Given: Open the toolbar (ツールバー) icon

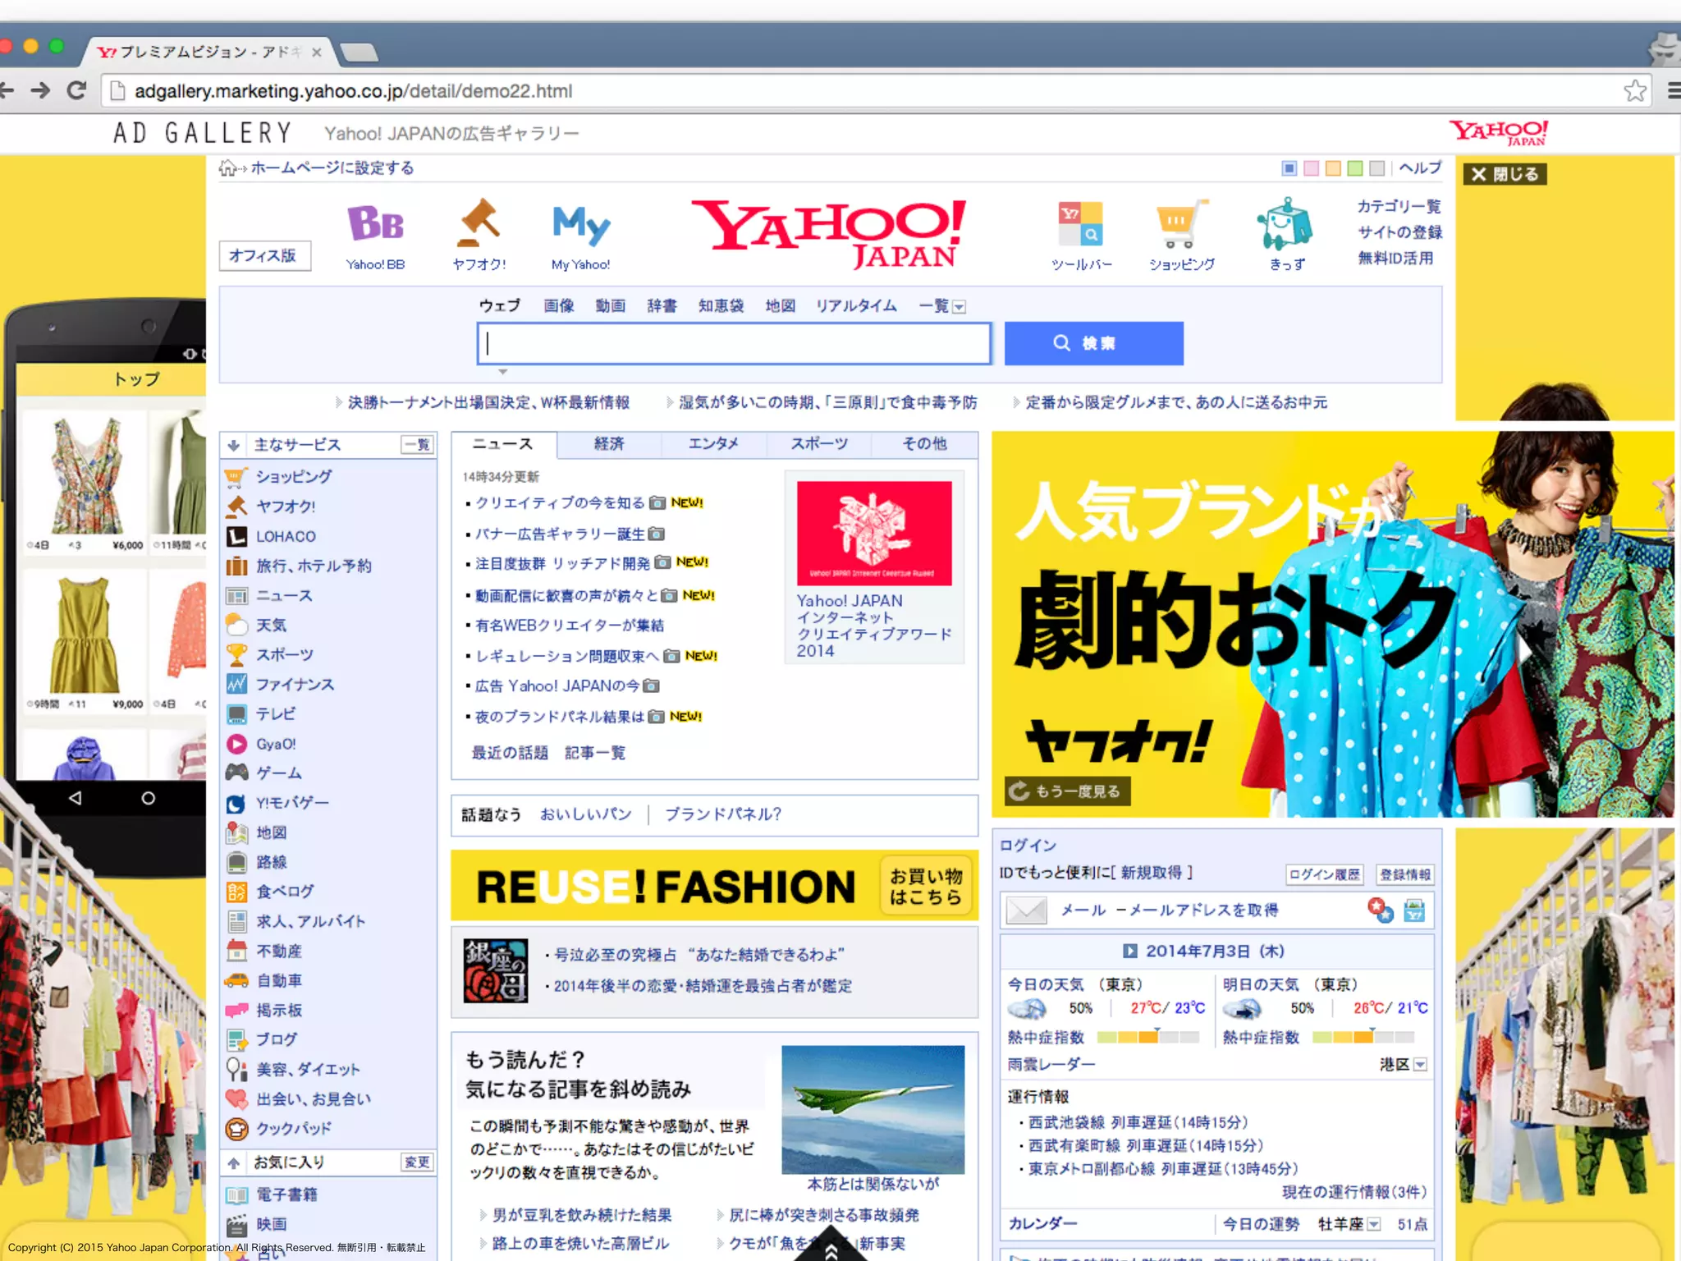Looking at the screenshot, I should [1080, 224].
